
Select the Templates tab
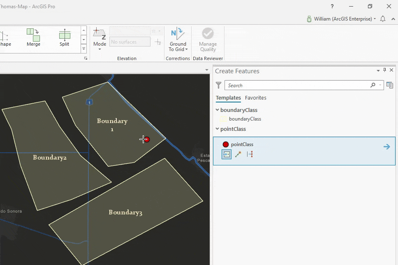pyautogui.click(x=228, y=98)
